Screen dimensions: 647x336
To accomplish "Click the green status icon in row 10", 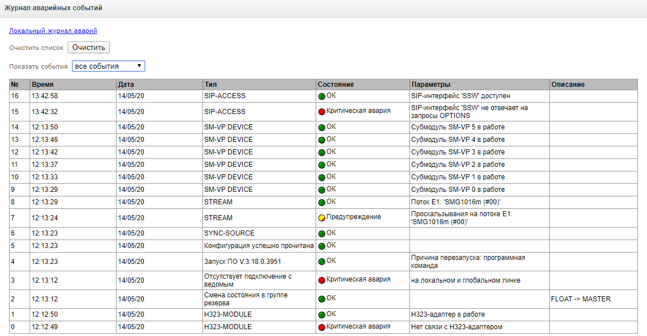I will coord(322,178).
